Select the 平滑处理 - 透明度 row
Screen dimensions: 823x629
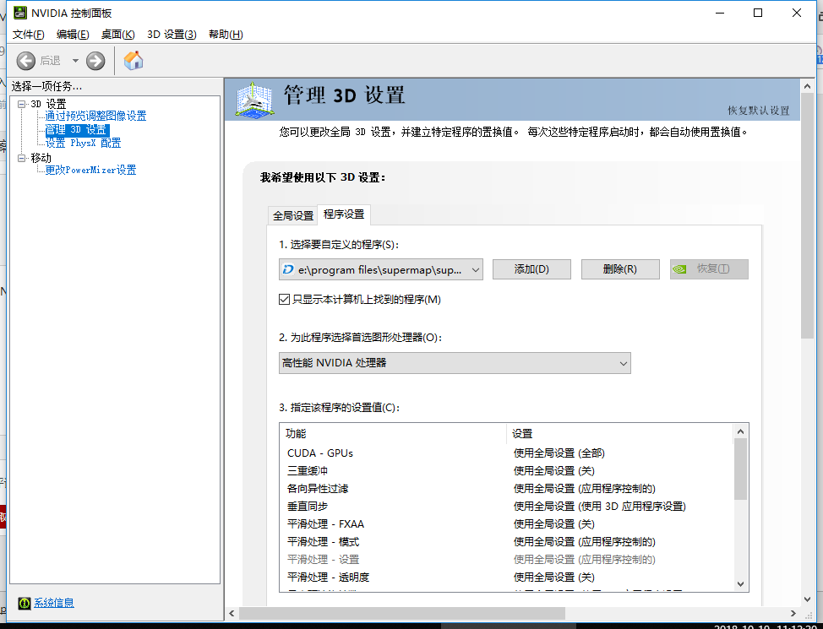pyautogui.click(x=505, y=577)
